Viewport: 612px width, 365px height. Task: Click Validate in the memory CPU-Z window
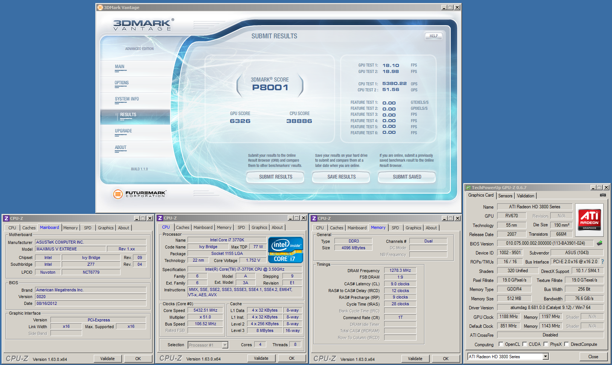pyautogui.click(x=415, y=359)
